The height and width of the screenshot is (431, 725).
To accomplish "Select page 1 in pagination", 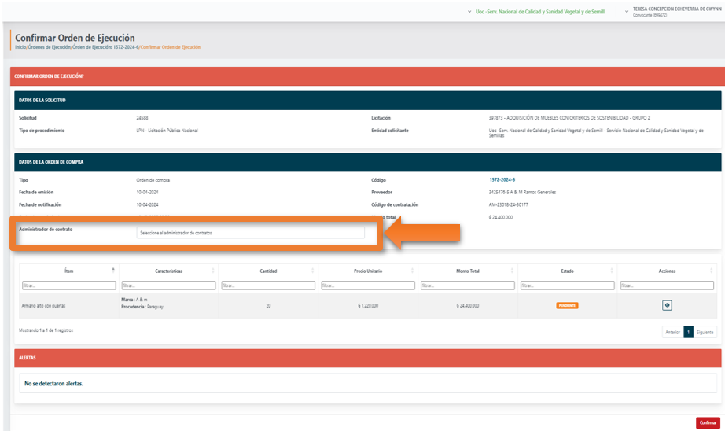I will click(688, 332).
